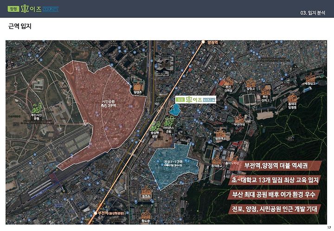Screen dimensions: 334x231
Task: Select the 부산진여고 school icon
Action: coord(266,90)
